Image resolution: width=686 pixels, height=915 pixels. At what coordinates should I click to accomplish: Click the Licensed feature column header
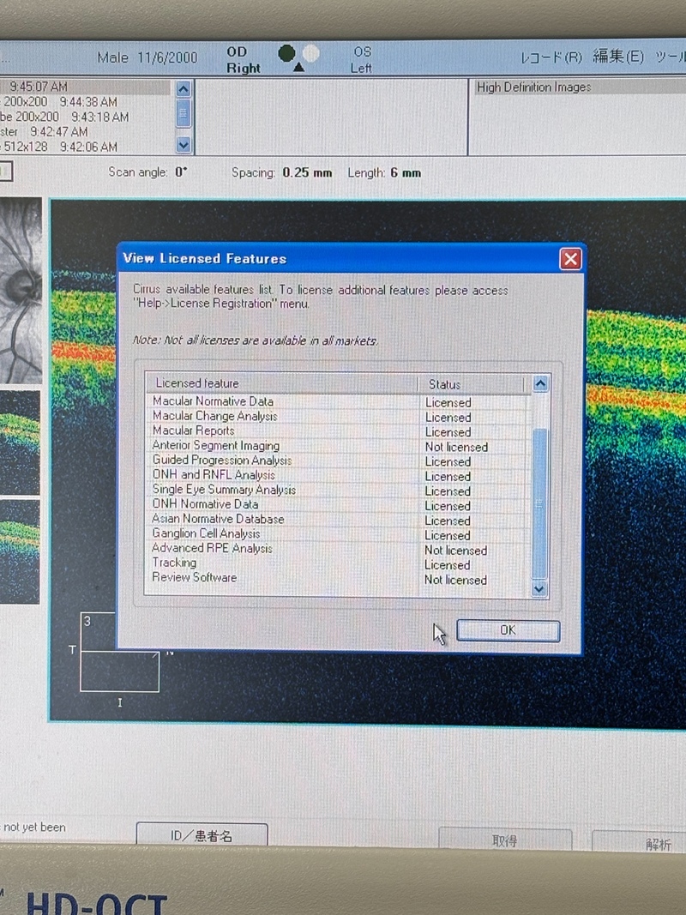pyautogui.click(x=282, y=383)
